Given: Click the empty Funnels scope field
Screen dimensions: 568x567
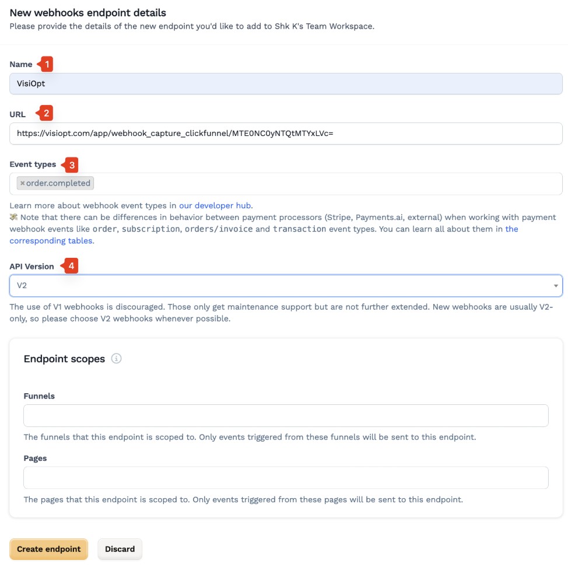Looking at the screenshot, I should click(286, 415).
